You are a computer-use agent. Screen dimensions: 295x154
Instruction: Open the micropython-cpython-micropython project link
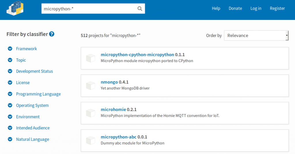pyautogui.click(x=137, y=54)
